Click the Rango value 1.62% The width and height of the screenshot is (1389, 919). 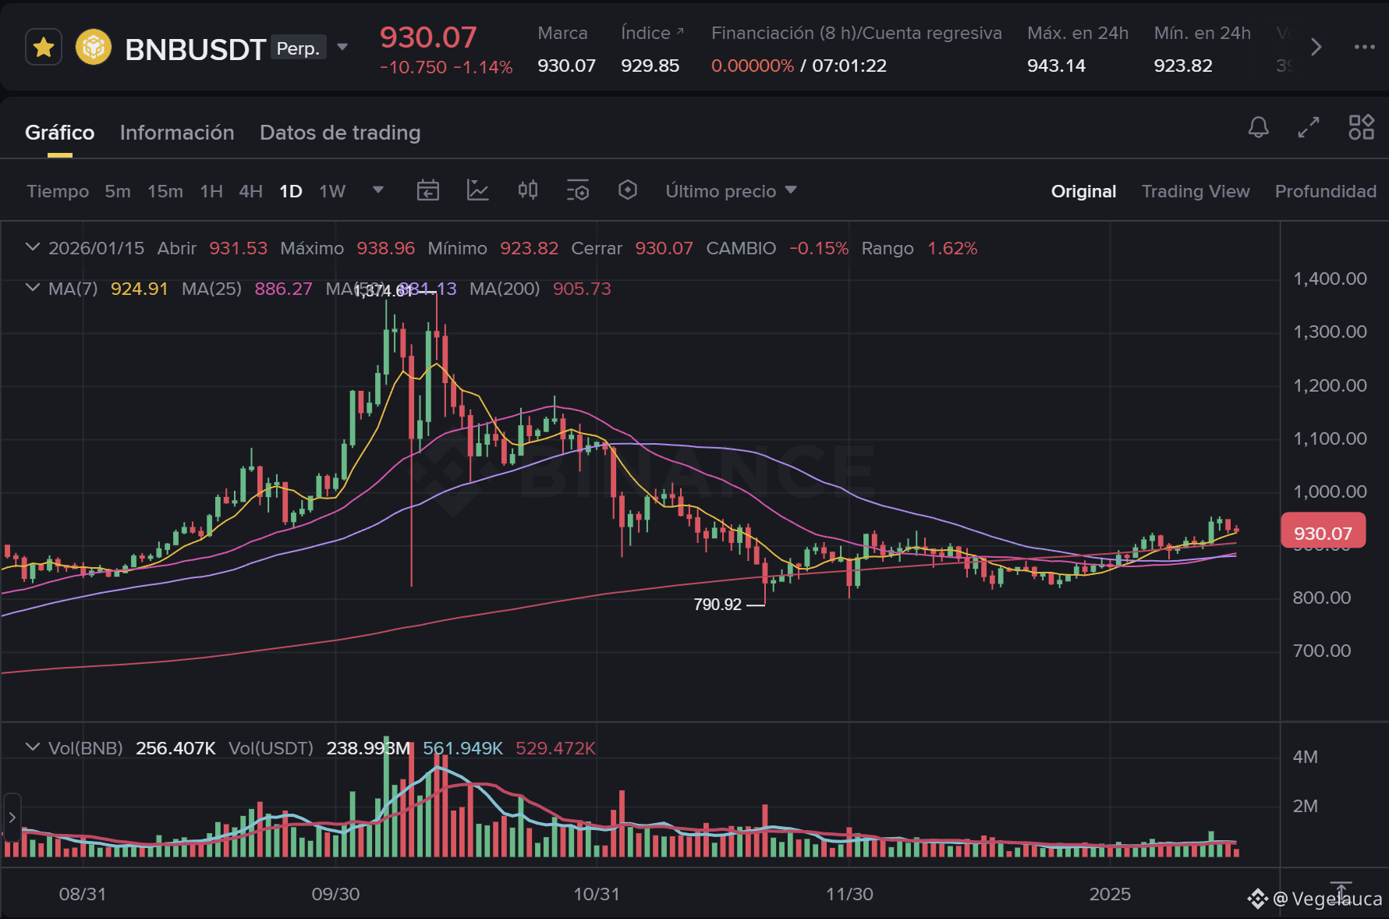point(952,248)
